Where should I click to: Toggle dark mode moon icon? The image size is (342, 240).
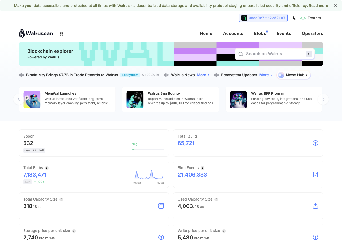pyautogui.click(x=294, y=18)
